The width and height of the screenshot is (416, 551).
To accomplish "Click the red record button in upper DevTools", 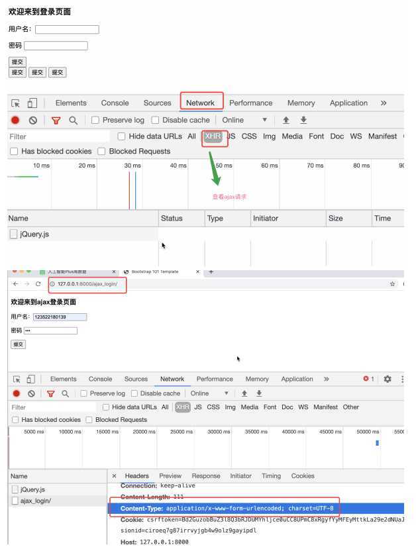I will pos(15,120).
